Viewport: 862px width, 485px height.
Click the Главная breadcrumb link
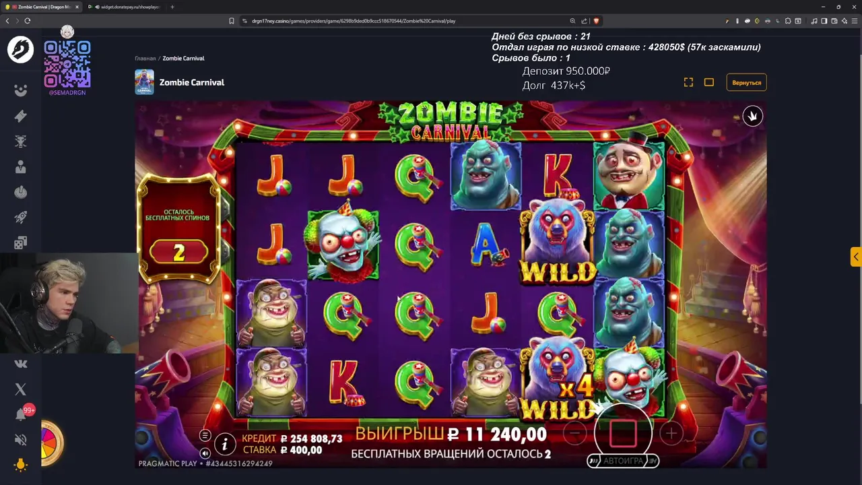[145, 59]
